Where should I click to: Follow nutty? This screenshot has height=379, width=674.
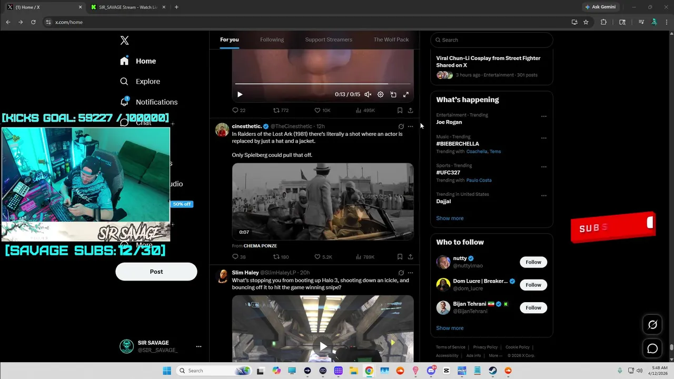533,262
